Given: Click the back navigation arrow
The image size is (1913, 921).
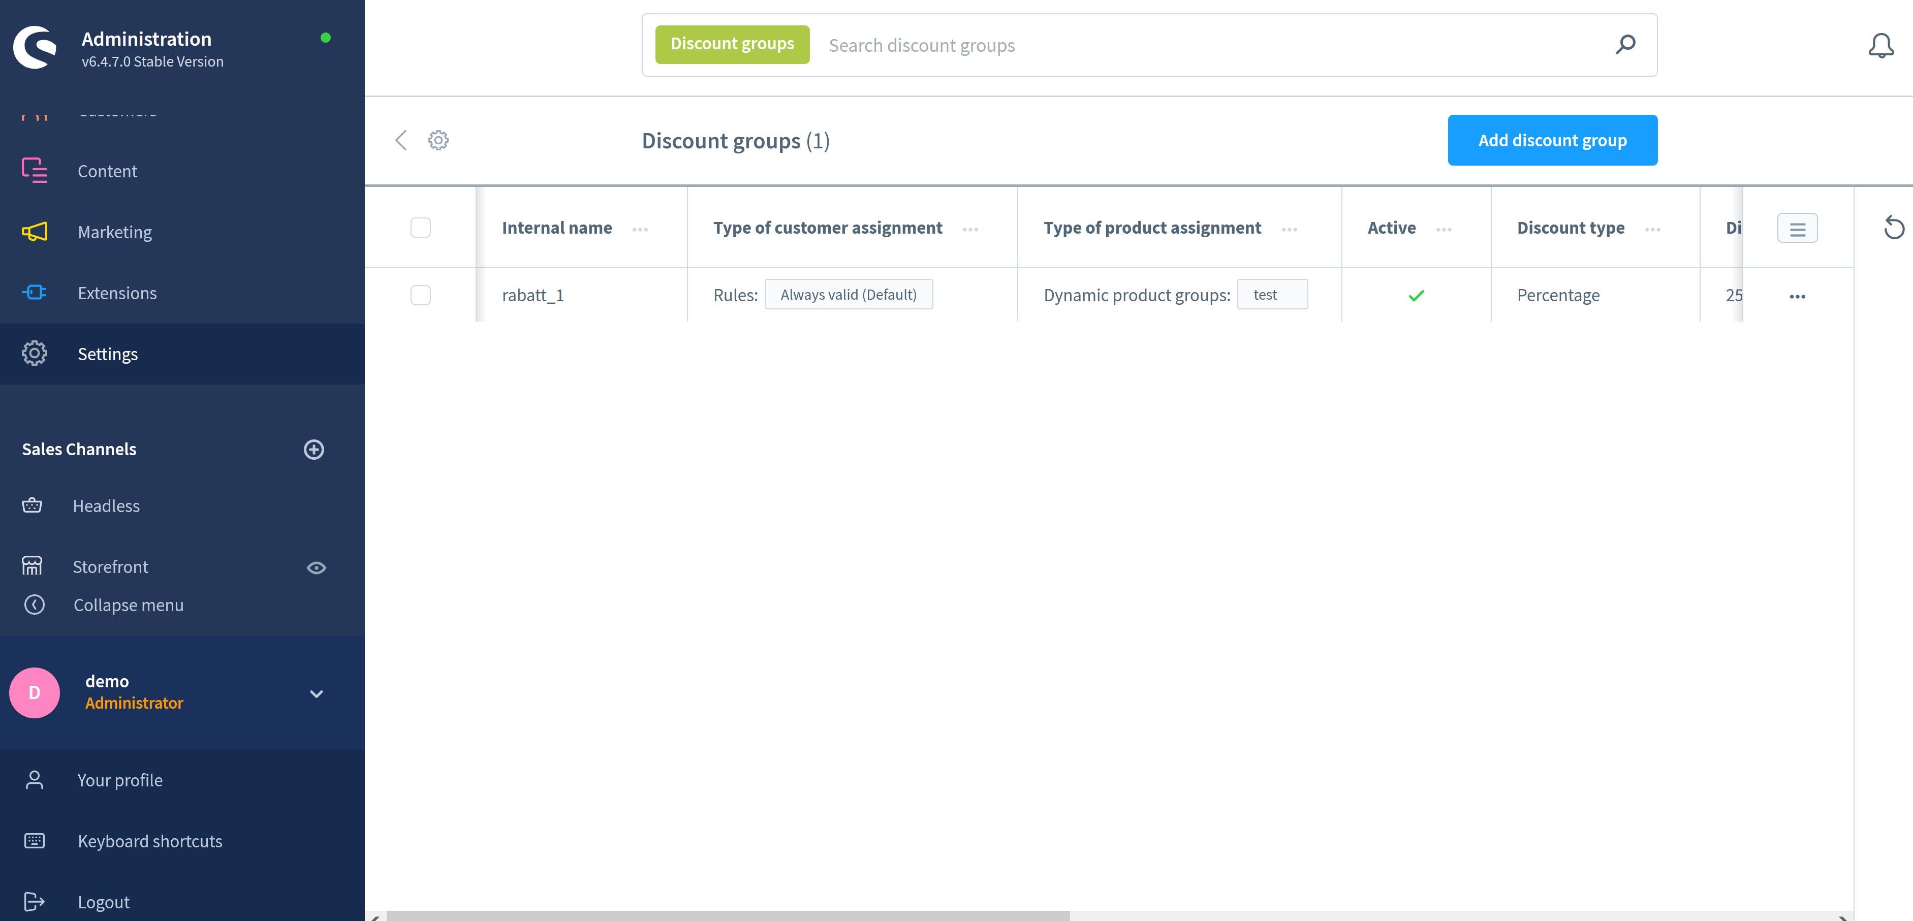Looking at the screenshot, I should pos(401,139).
